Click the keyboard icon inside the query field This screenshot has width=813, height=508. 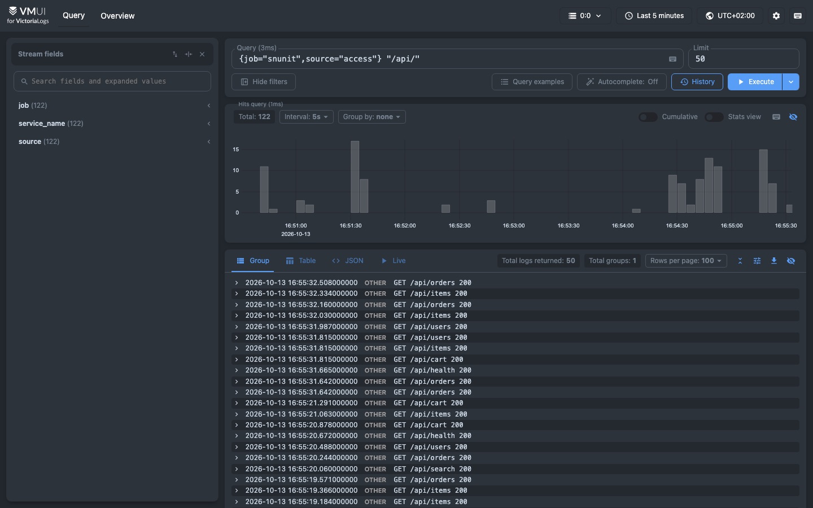672,59
